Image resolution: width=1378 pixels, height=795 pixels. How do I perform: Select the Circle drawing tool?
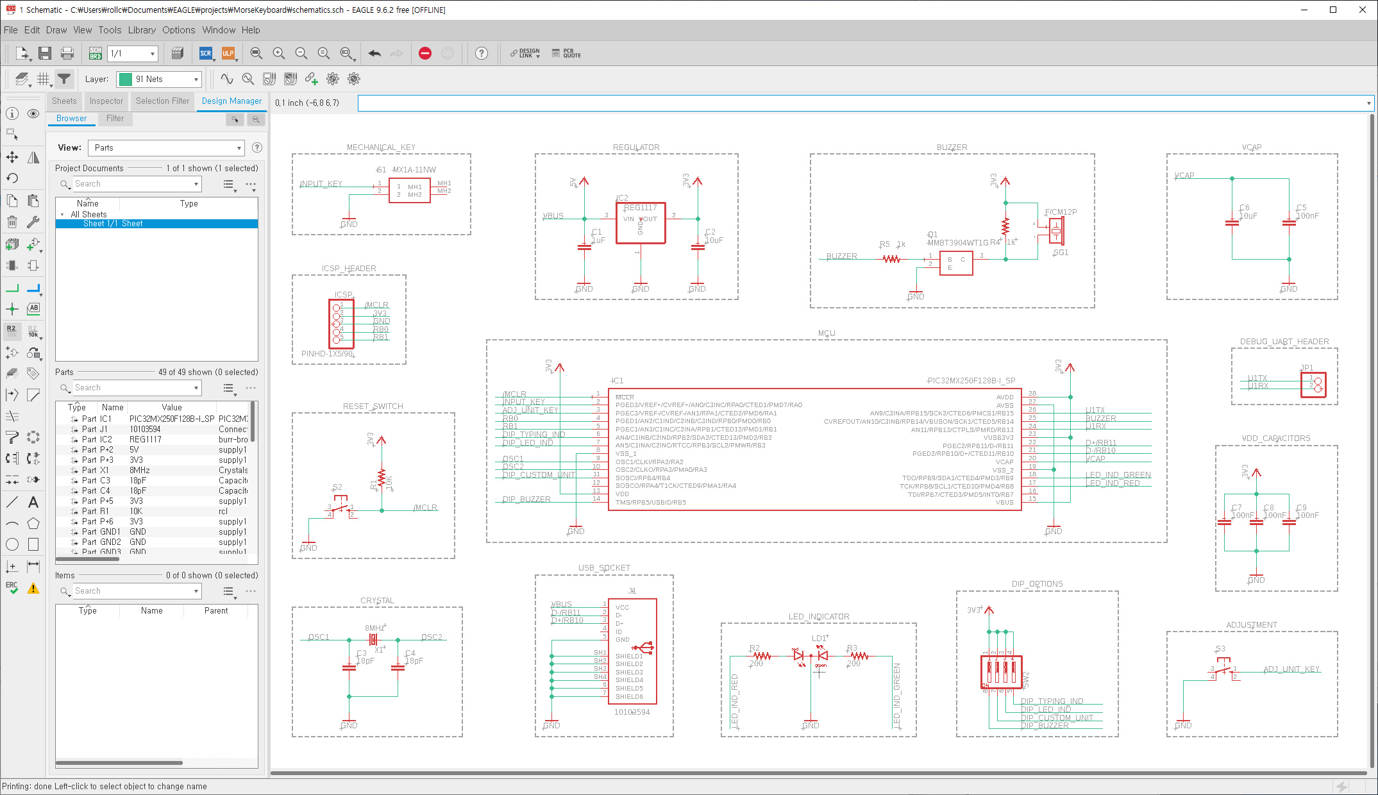12,544
